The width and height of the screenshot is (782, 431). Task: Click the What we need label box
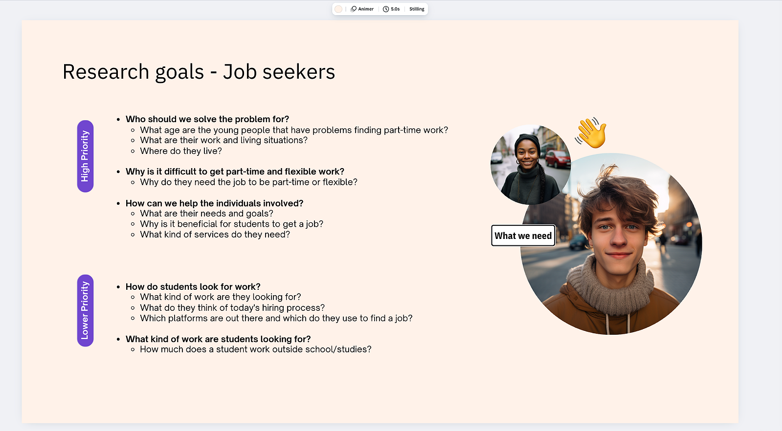tap(523, 236)
